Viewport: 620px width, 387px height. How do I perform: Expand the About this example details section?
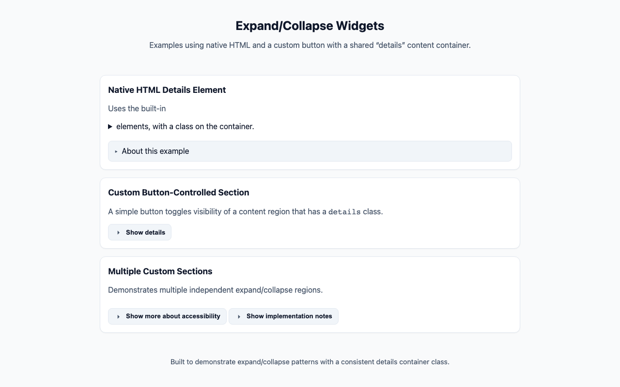coord(155,151)
